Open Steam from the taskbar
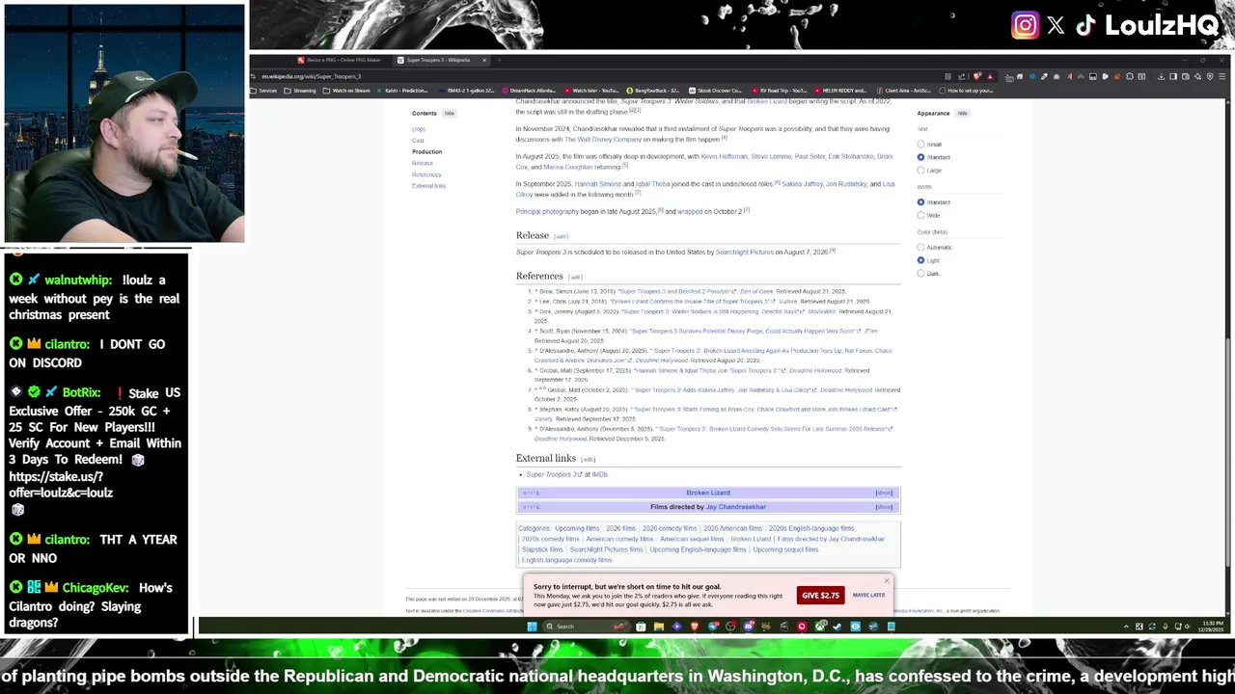Screen dimensions: 1235x694 (x=837, y=627)
